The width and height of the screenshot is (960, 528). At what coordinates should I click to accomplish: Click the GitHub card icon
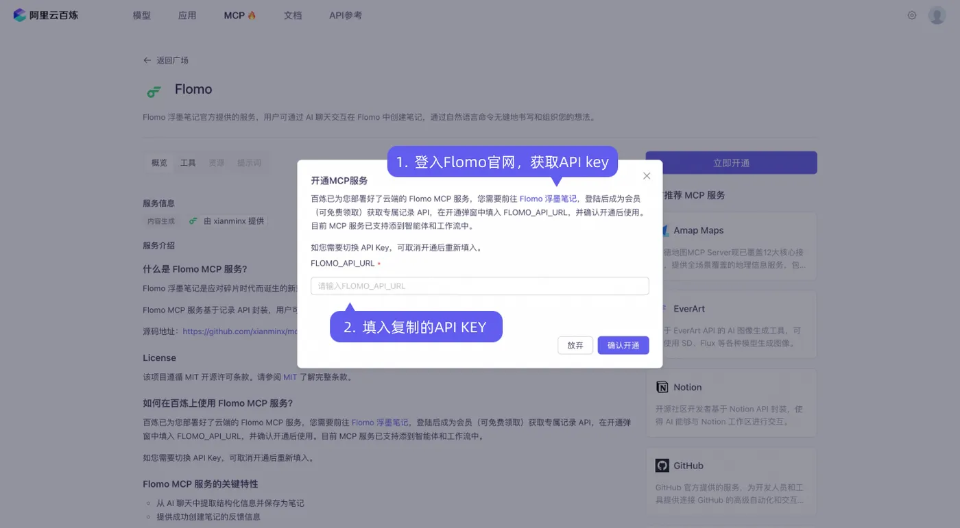point(662,466)
